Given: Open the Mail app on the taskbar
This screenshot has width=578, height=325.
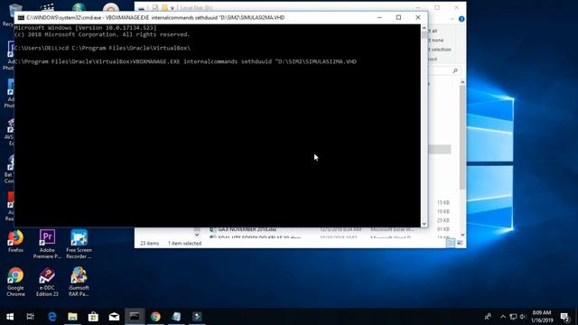Looking at the screenshot, I should tap(114, 317).
